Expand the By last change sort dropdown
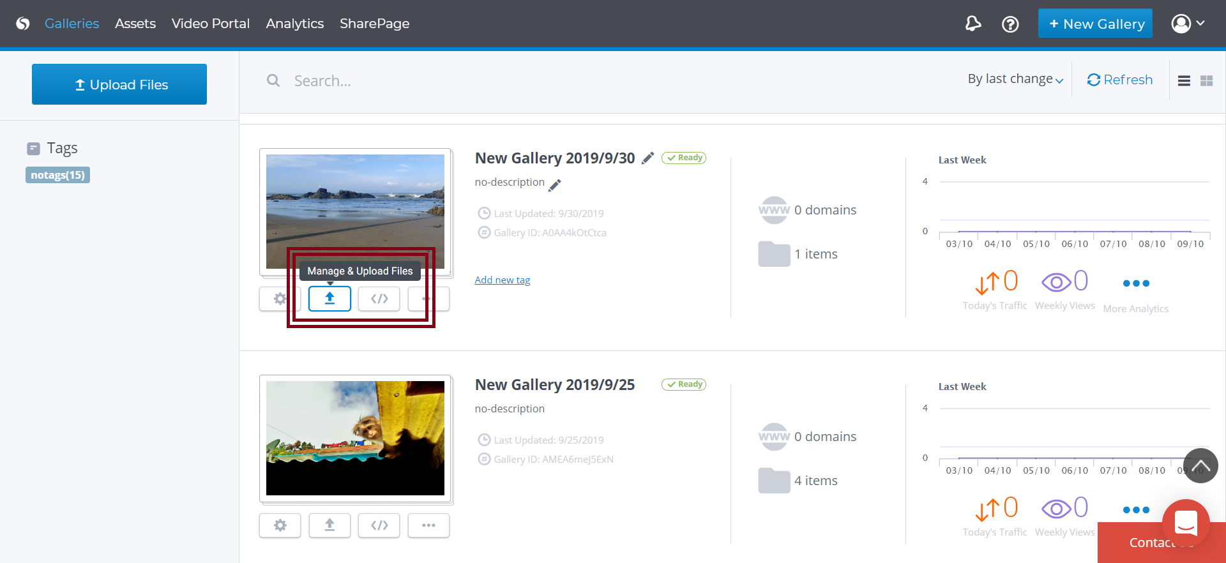The image size is (1226, 563). click(1015, 79)
